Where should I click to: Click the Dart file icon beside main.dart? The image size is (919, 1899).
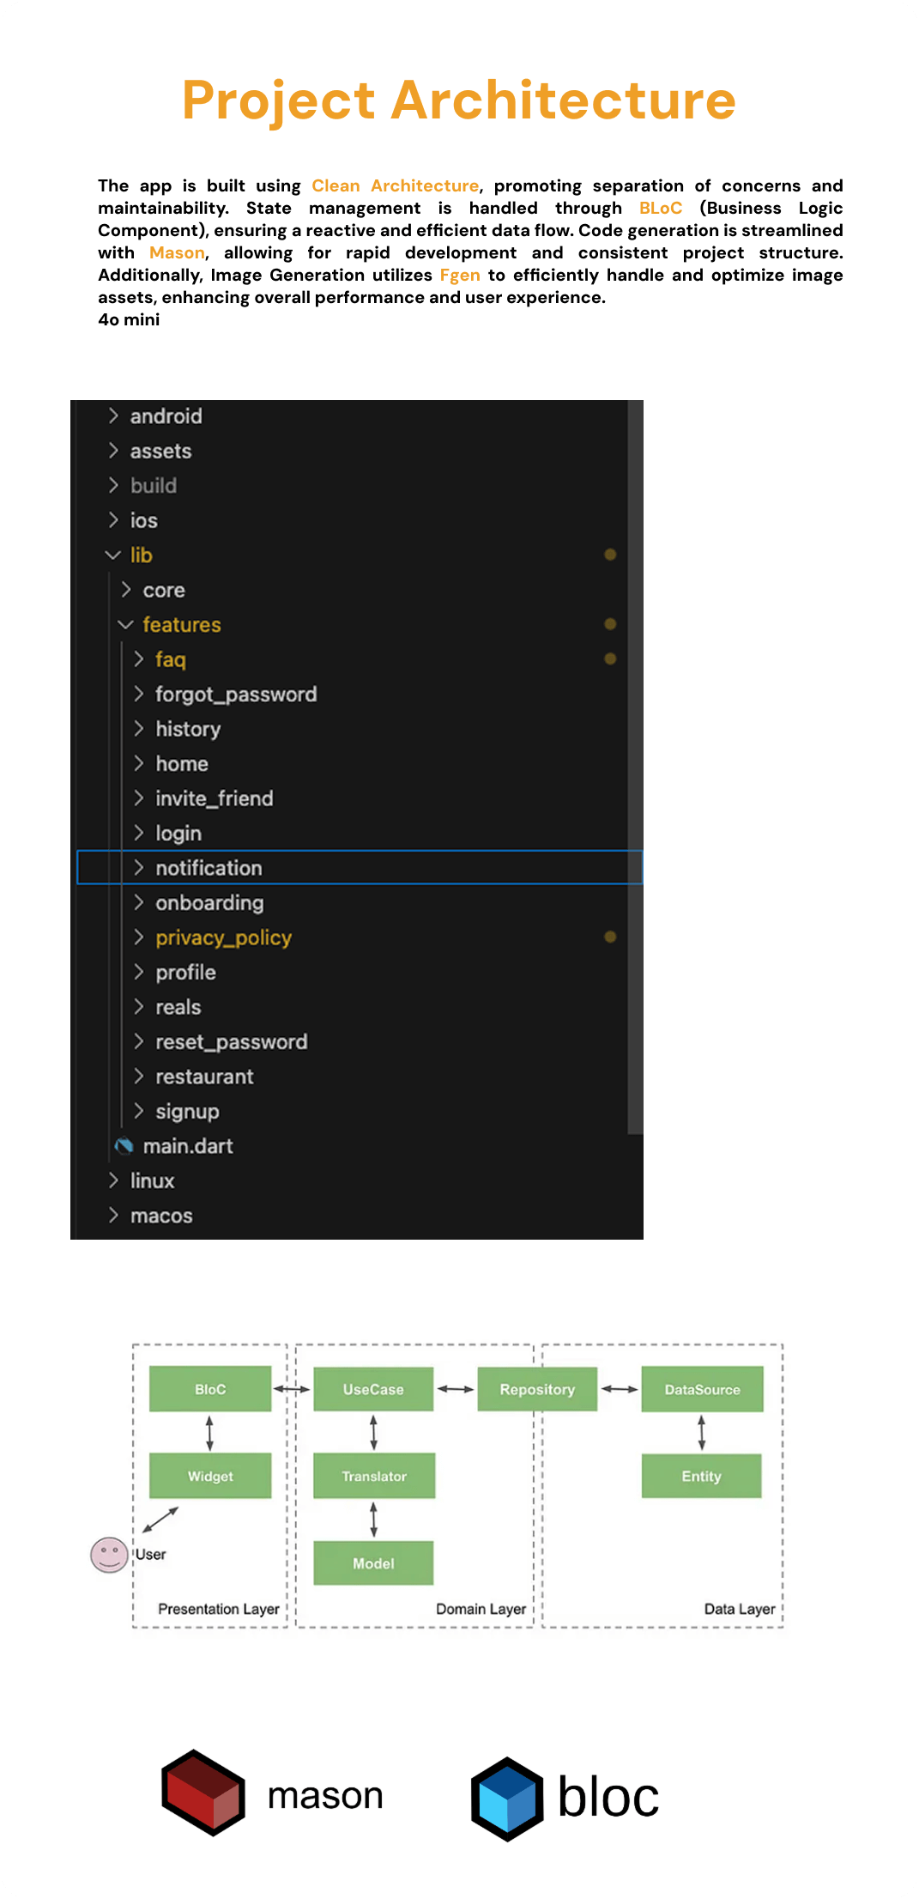124,1146
